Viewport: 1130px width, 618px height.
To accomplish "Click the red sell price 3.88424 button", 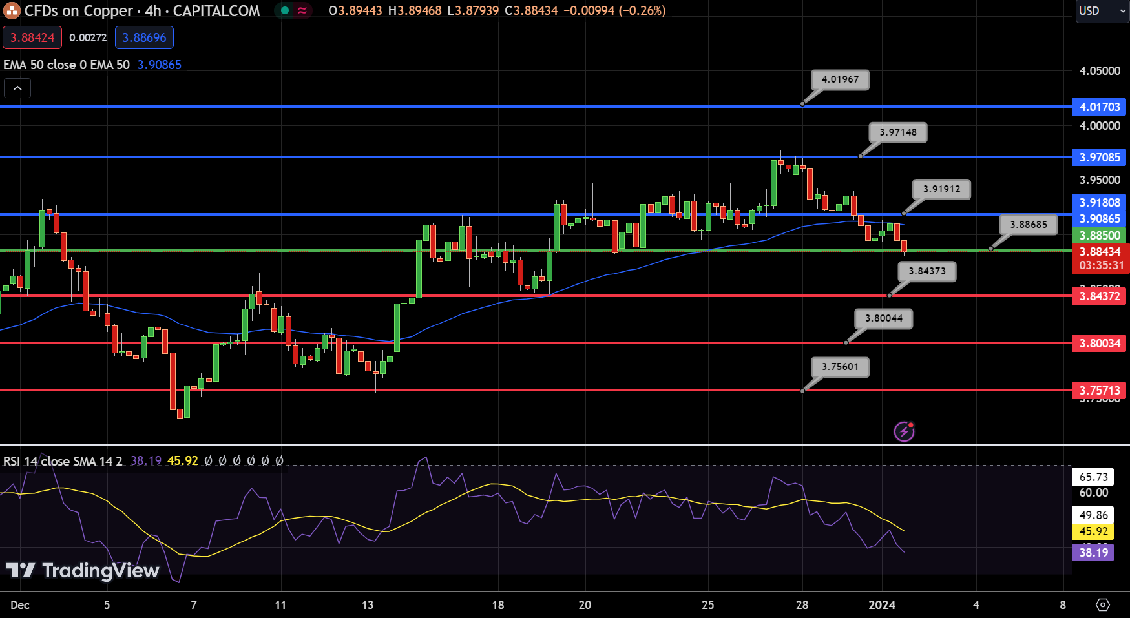I will [x=32, y=37].
